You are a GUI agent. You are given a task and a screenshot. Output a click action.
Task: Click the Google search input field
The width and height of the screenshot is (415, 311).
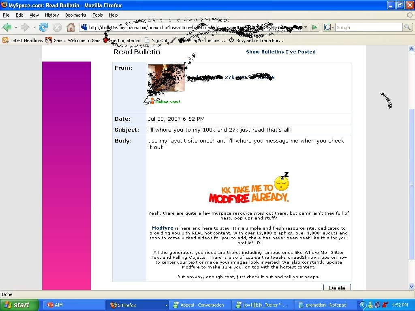(x=368, y=28)
